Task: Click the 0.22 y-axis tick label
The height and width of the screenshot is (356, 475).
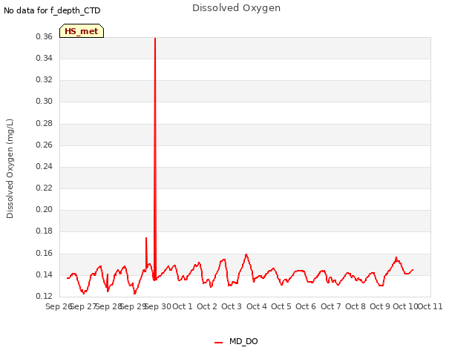Action: pos(45,188)
